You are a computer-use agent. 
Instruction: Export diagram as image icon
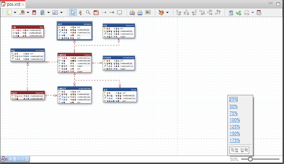[148, 12]
